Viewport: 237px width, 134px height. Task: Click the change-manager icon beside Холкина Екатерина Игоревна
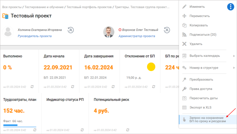click(71, 30)
